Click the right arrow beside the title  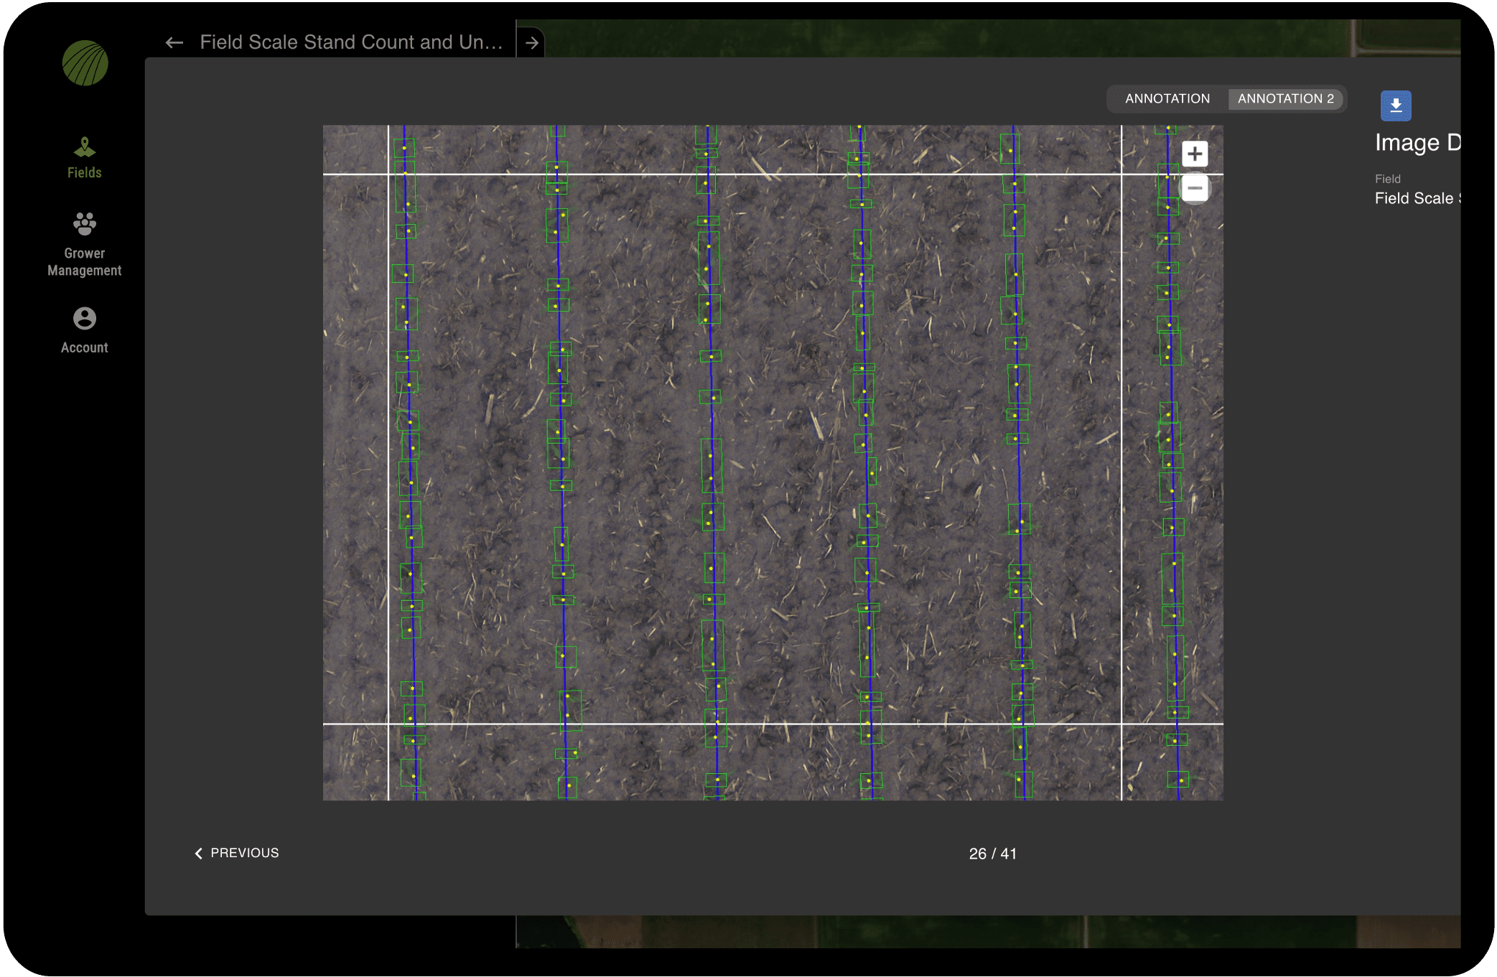coord(531,43)
